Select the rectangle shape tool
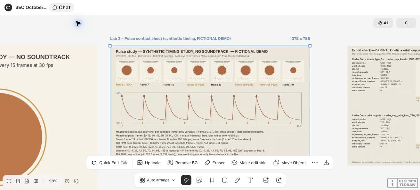Image resolution: width=420 pixels, height=190 pixels. point(225,180)
